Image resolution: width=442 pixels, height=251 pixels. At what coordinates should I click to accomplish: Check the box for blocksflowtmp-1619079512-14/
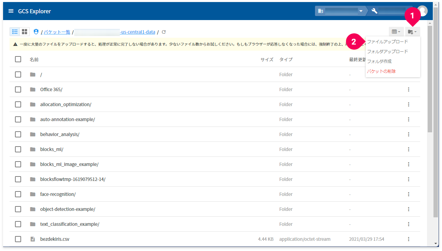click(18, 179)
